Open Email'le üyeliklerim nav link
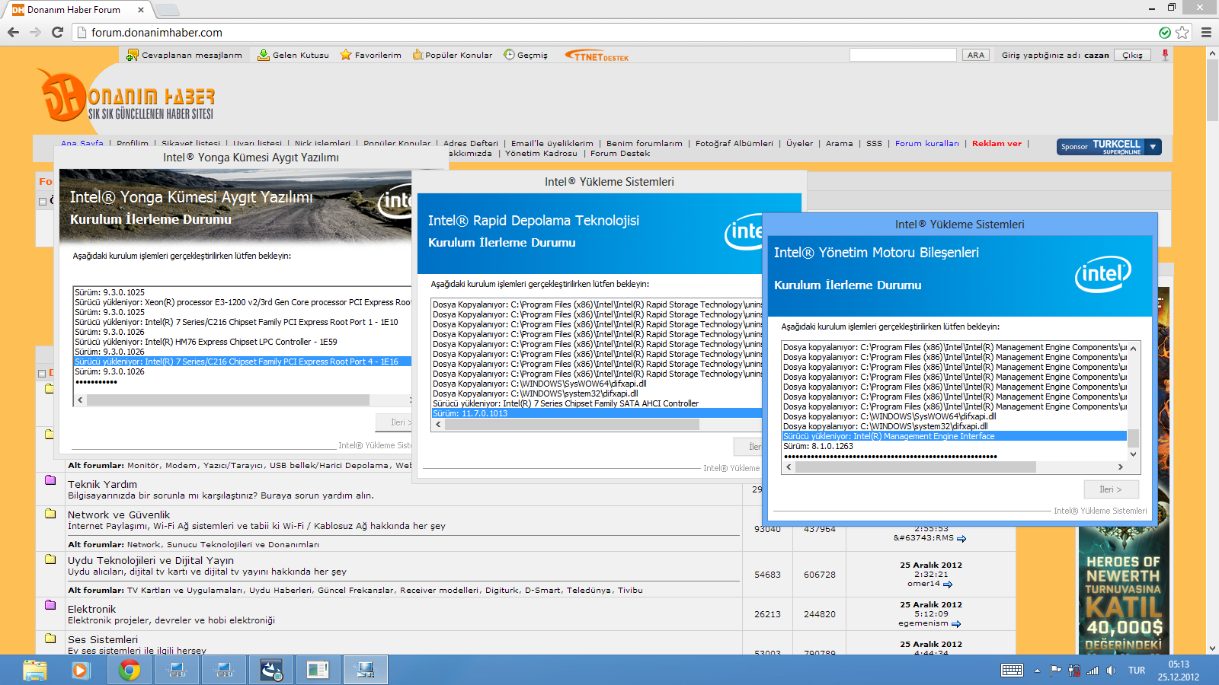The height and width of the screenshot is (685, 1219). [x=552, y=143]
